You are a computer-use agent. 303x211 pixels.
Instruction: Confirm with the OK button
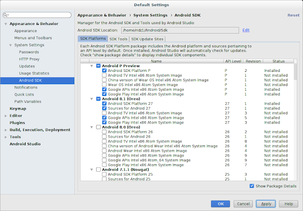point(221,204)
